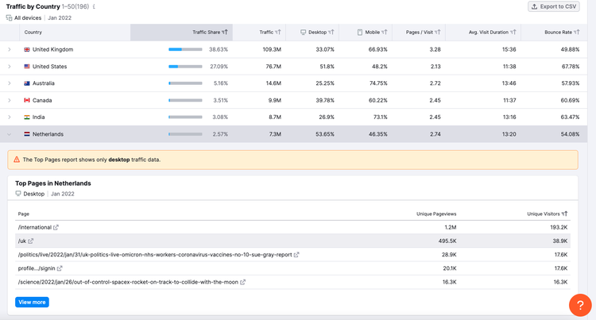Image resolution: width=596 pixels, height=320 pixels.
Task: Click the 38.63% traffic share value
Action: [219, 49]
